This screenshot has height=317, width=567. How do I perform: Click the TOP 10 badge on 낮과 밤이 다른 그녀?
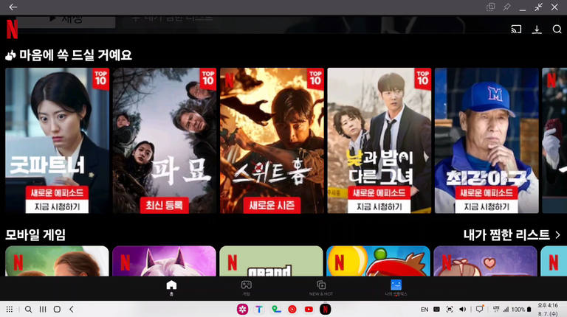point(423,78)
